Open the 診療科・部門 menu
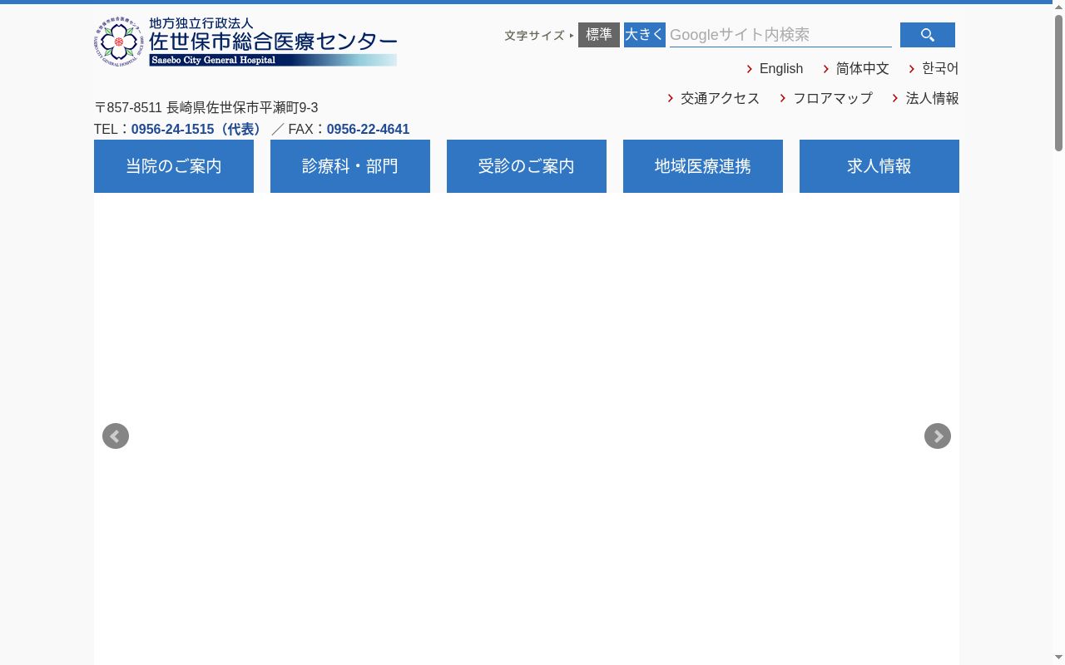Screen dimensions: 1065x665 [x=350, y=166]
